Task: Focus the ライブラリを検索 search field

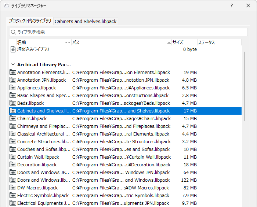Action: coord(128,32)
